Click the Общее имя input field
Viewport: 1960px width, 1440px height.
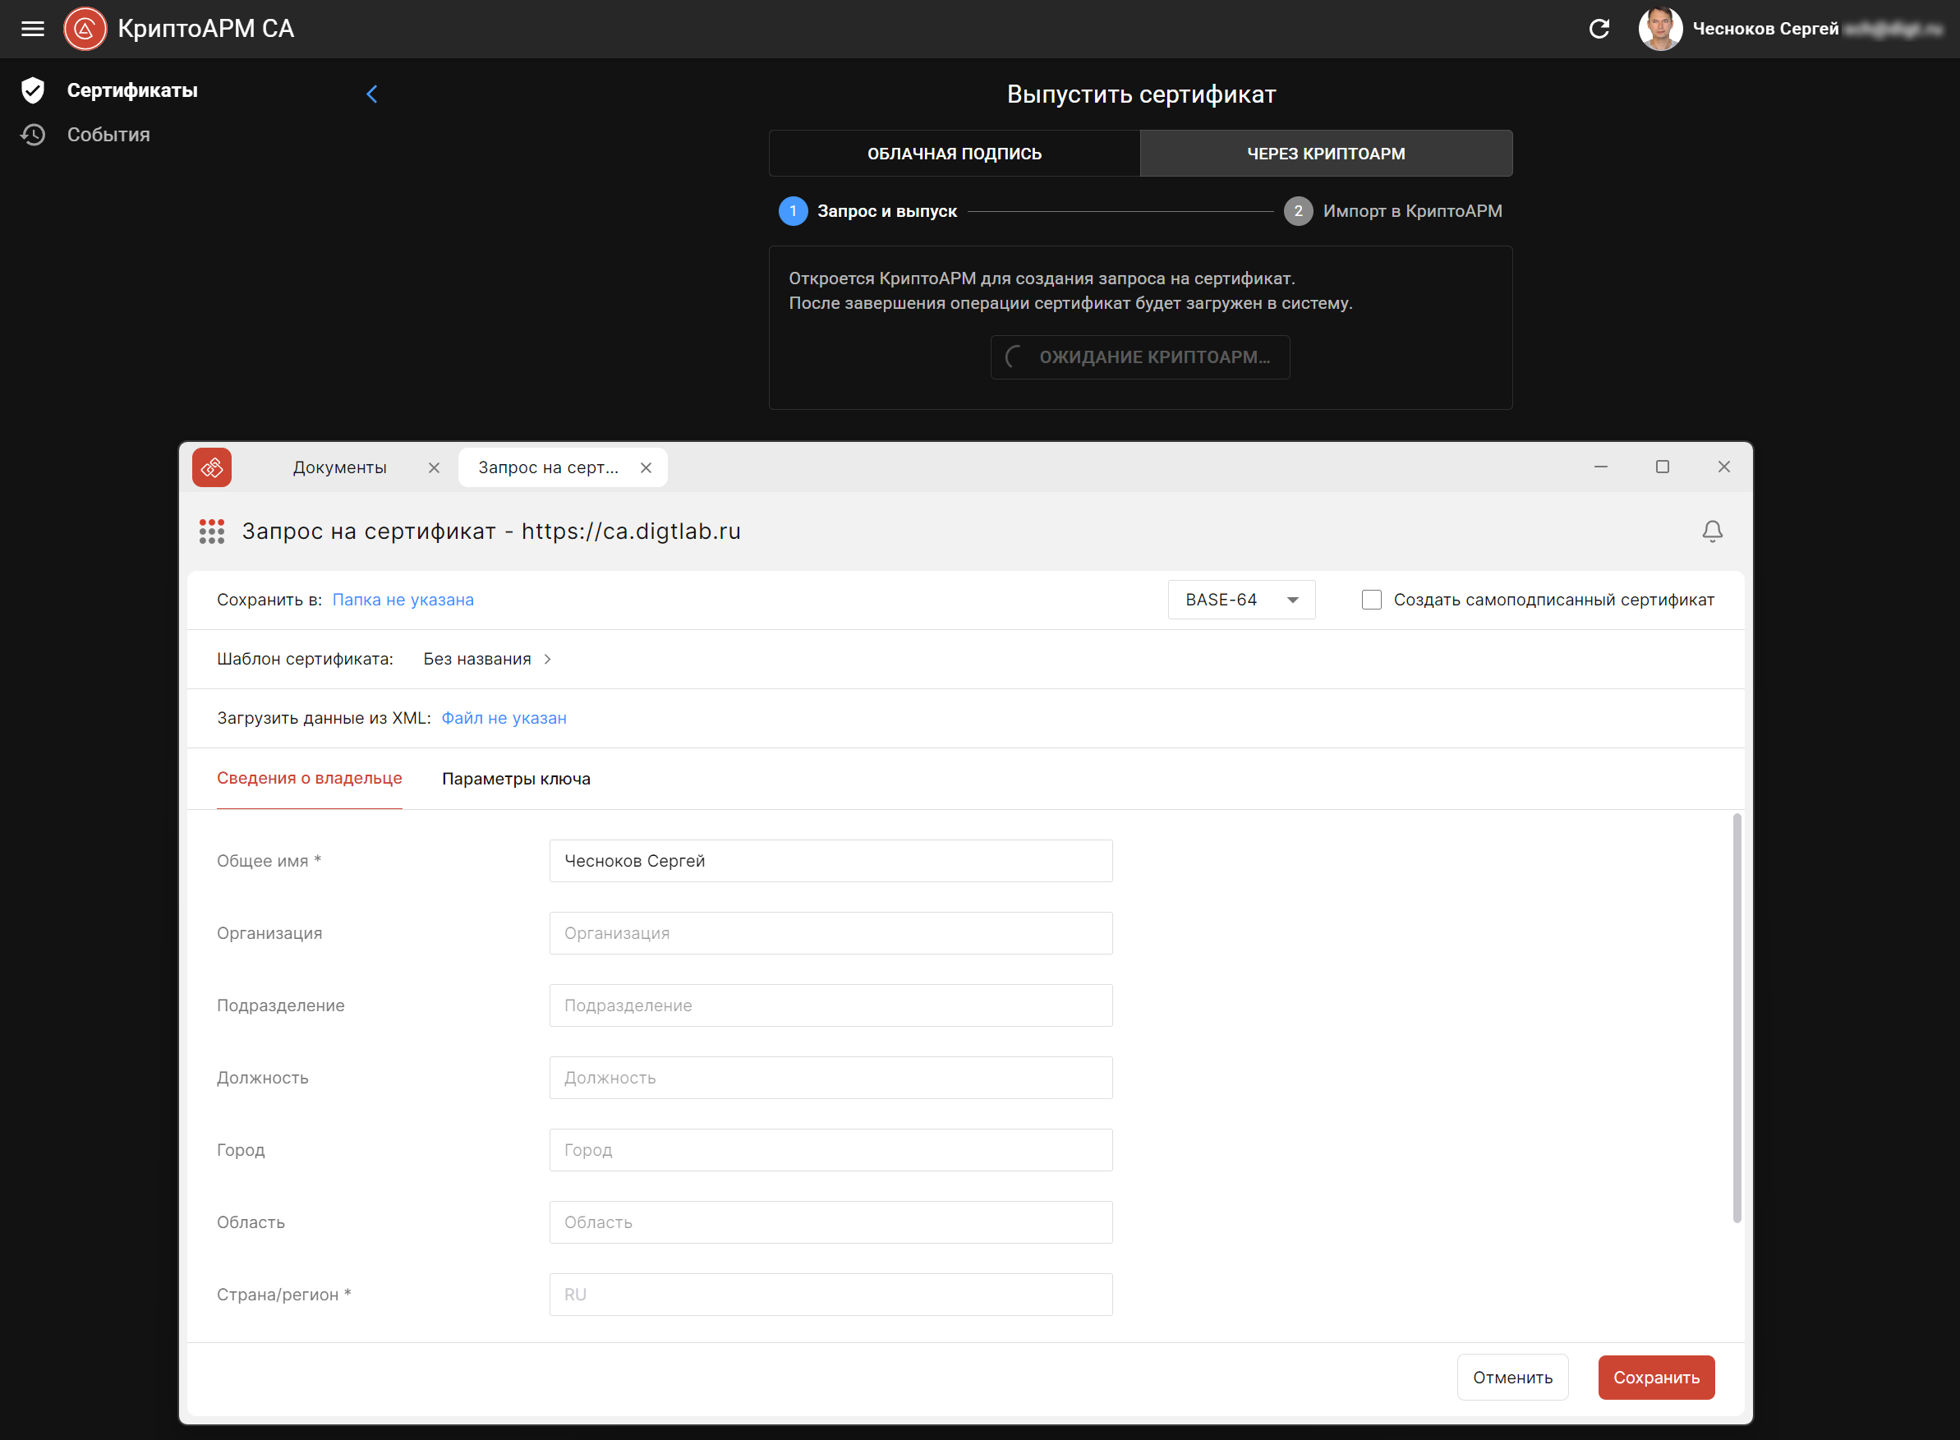[x=830, y=861]
